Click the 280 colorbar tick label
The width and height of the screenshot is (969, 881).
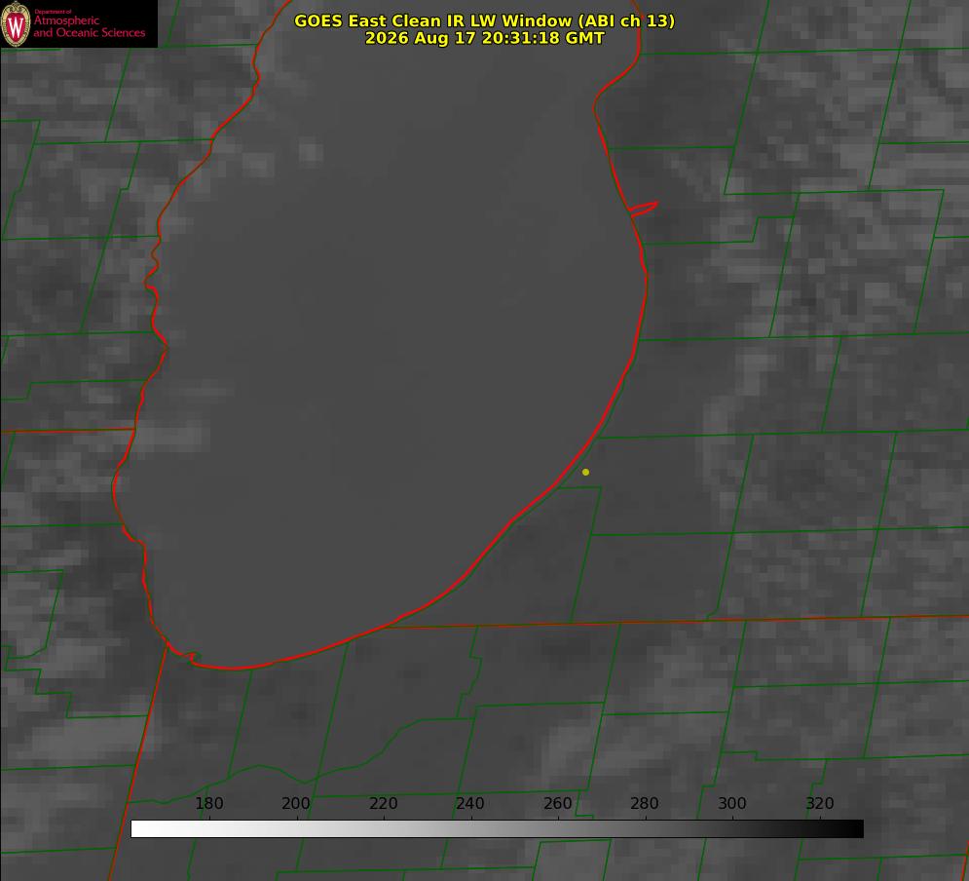coord(645,803)
